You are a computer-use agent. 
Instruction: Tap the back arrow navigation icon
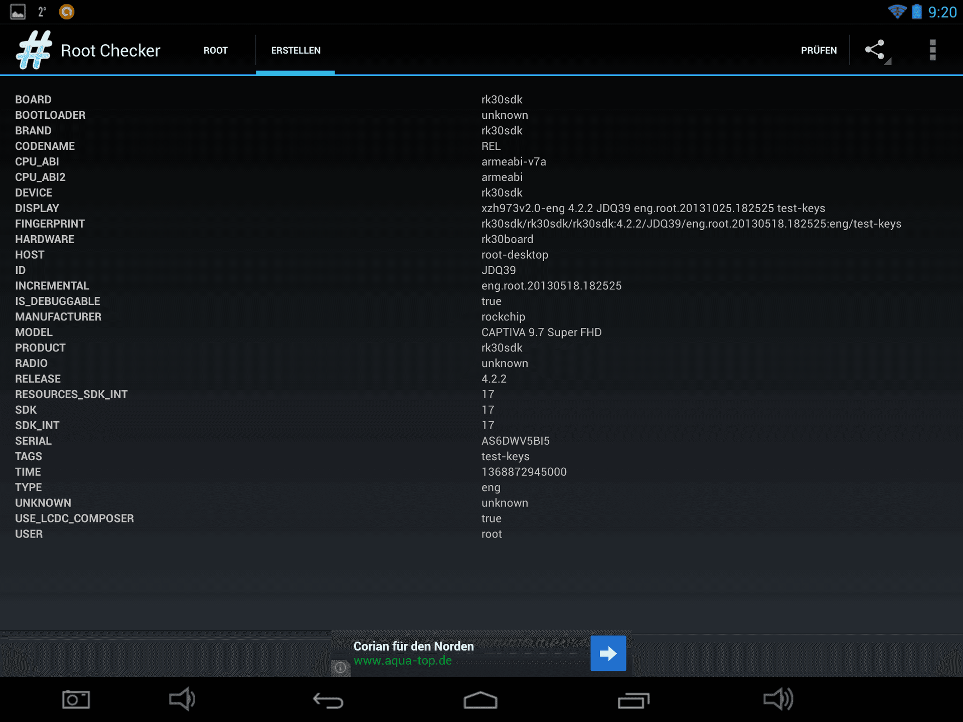click(x=329, y=700)
